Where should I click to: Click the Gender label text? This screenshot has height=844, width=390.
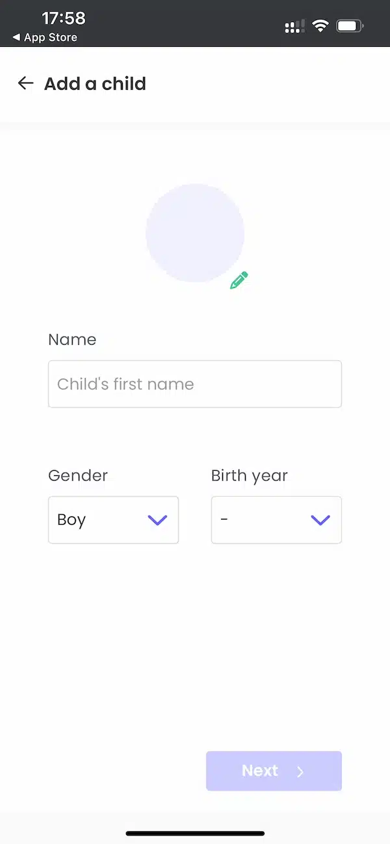[78, 475]
